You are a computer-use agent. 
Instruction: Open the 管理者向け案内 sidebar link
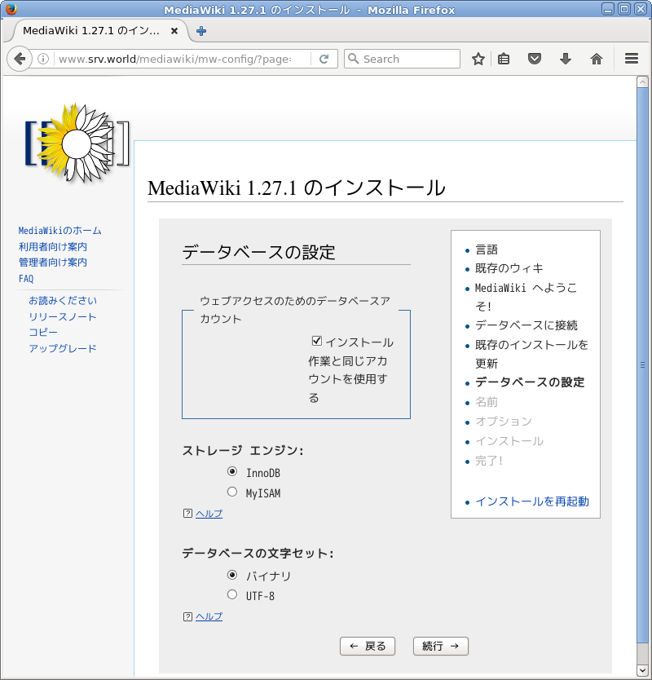(53, 263)
